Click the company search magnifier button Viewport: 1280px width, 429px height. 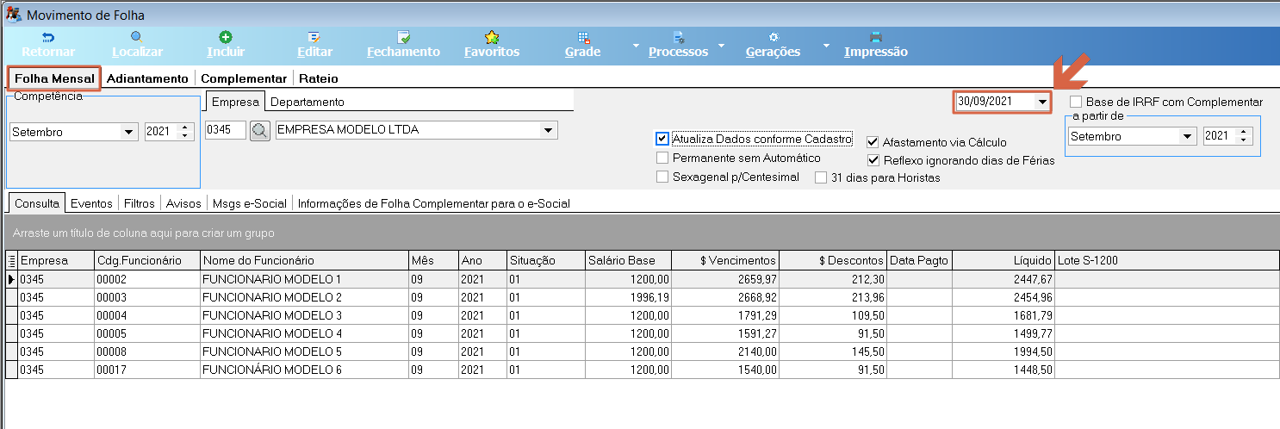point(260,131)
